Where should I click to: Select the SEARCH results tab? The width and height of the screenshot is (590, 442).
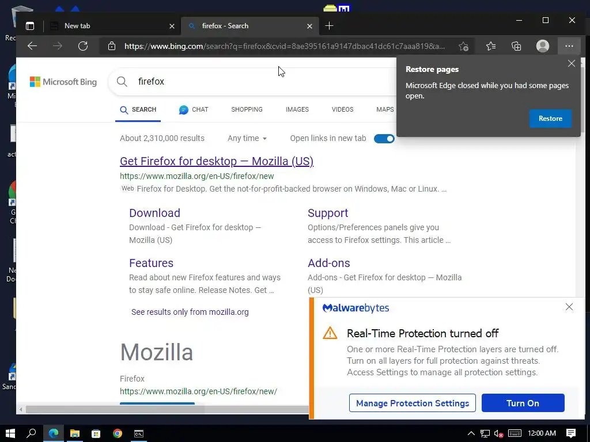[x=138, y=110]
